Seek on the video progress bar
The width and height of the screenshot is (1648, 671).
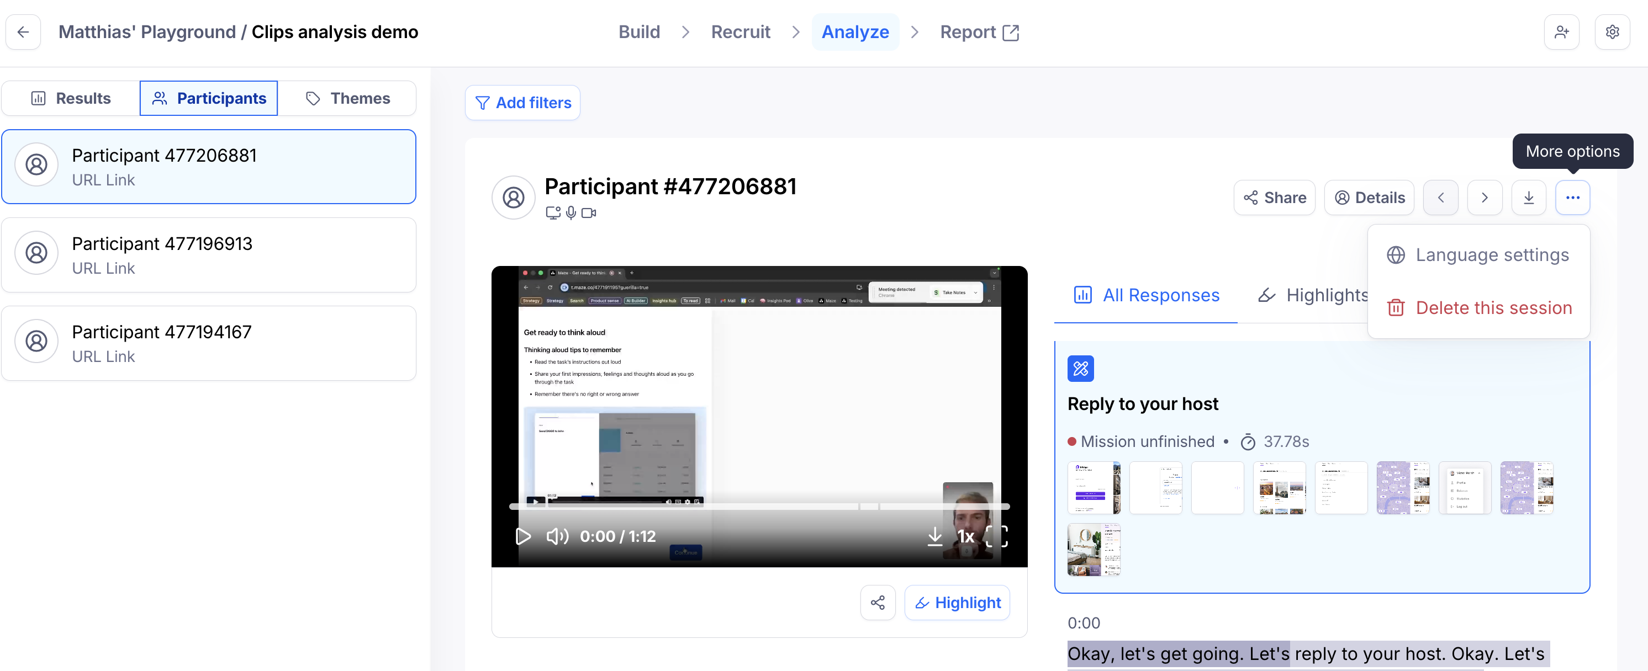click(x=759, y=507)
